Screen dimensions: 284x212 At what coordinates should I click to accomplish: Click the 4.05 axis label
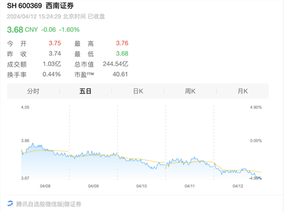25,107
